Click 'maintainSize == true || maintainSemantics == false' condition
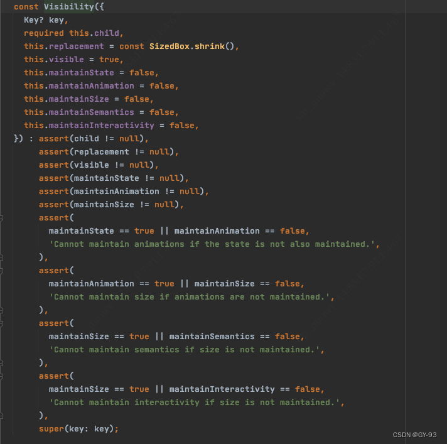The height and width of the screenshot is (444, 447). coord(174,336)
